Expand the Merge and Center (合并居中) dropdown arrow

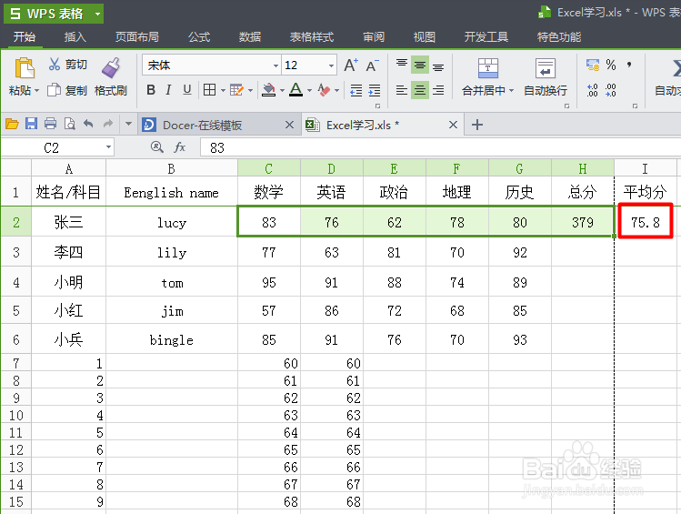(x=511, y=91)
